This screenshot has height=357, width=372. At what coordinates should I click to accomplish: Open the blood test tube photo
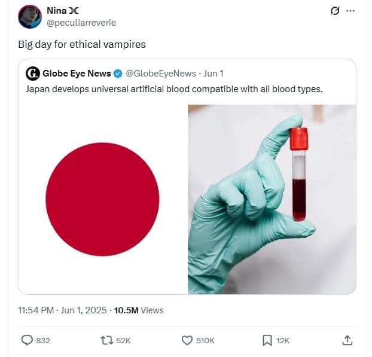[x=272, y=199]
